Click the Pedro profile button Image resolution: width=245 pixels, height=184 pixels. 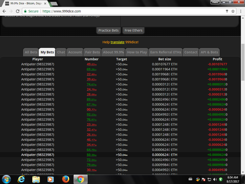pos(215,2)
